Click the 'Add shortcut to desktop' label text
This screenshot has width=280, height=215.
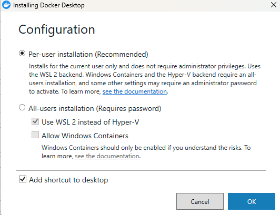(x=68, y=180)
